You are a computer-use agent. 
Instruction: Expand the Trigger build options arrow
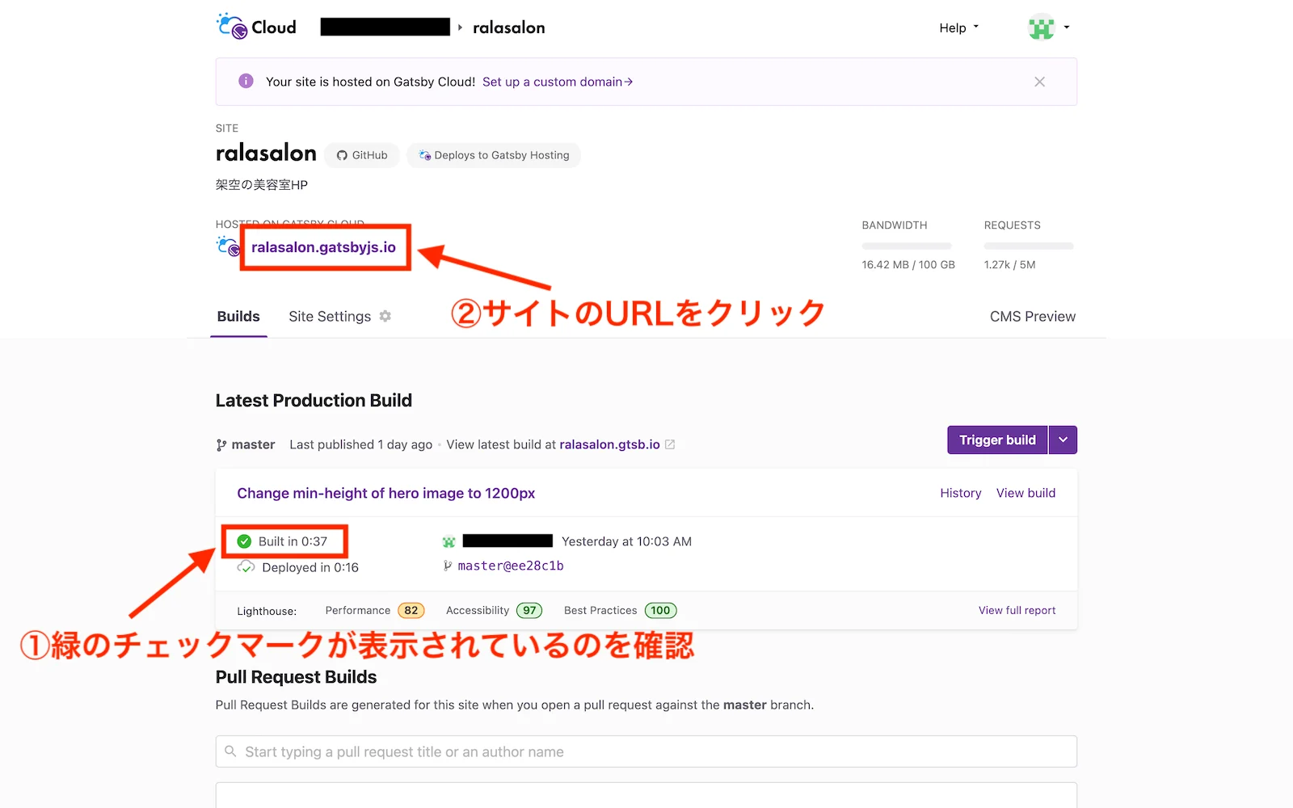click(1063, 440)
